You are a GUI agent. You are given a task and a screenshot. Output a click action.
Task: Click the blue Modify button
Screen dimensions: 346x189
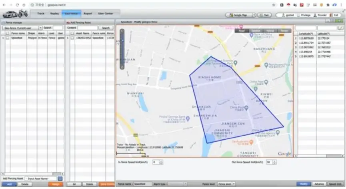(304, 184)
